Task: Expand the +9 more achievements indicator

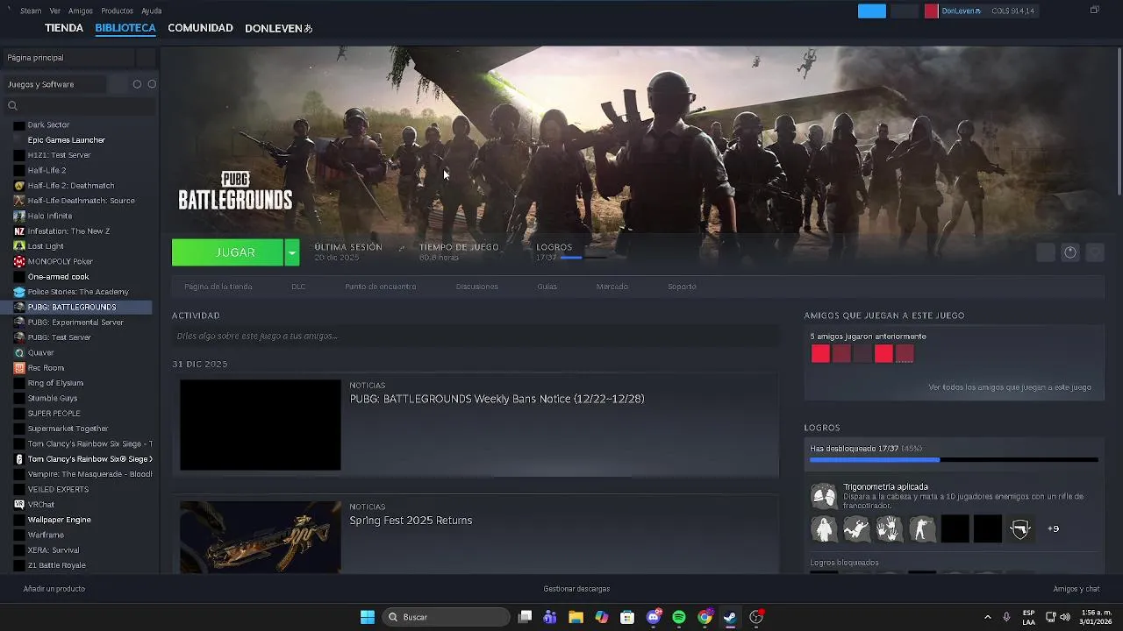Action: pos(1054,528)
